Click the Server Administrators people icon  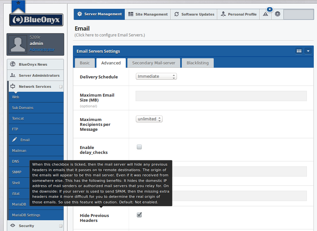click(13, 75)
